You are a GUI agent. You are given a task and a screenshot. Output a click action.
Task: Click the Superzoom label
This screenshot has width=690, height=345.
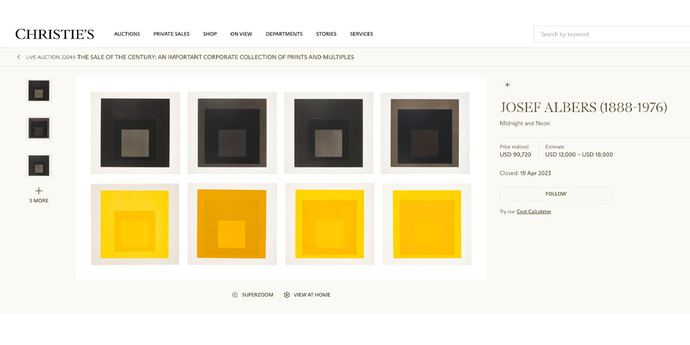(x=258, y=295)
